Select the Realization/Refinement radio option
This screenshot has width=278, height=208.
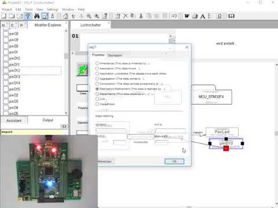(97, 89)
